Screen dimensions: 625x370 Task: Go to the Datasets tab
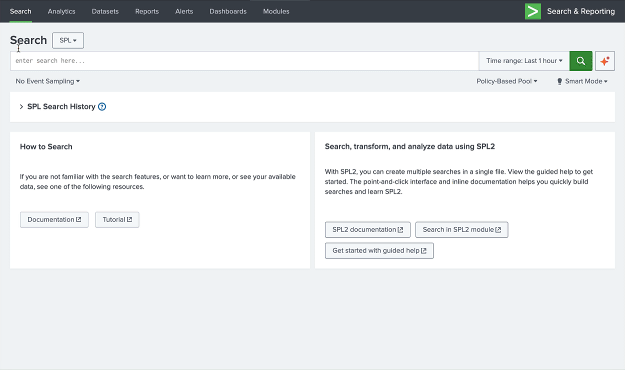105,11
